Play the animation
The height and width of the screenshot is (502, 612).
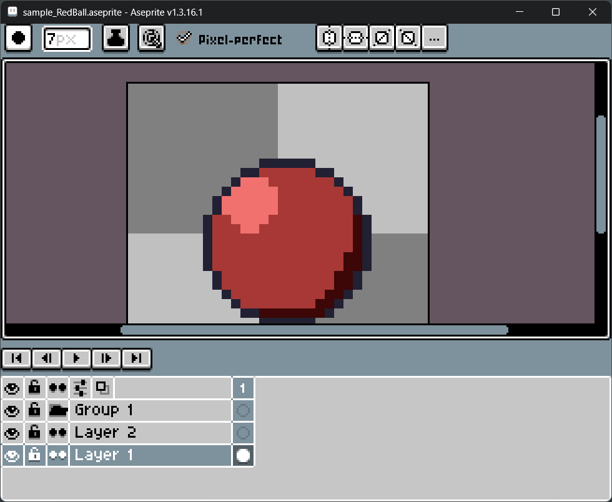[x=76, y=358]
